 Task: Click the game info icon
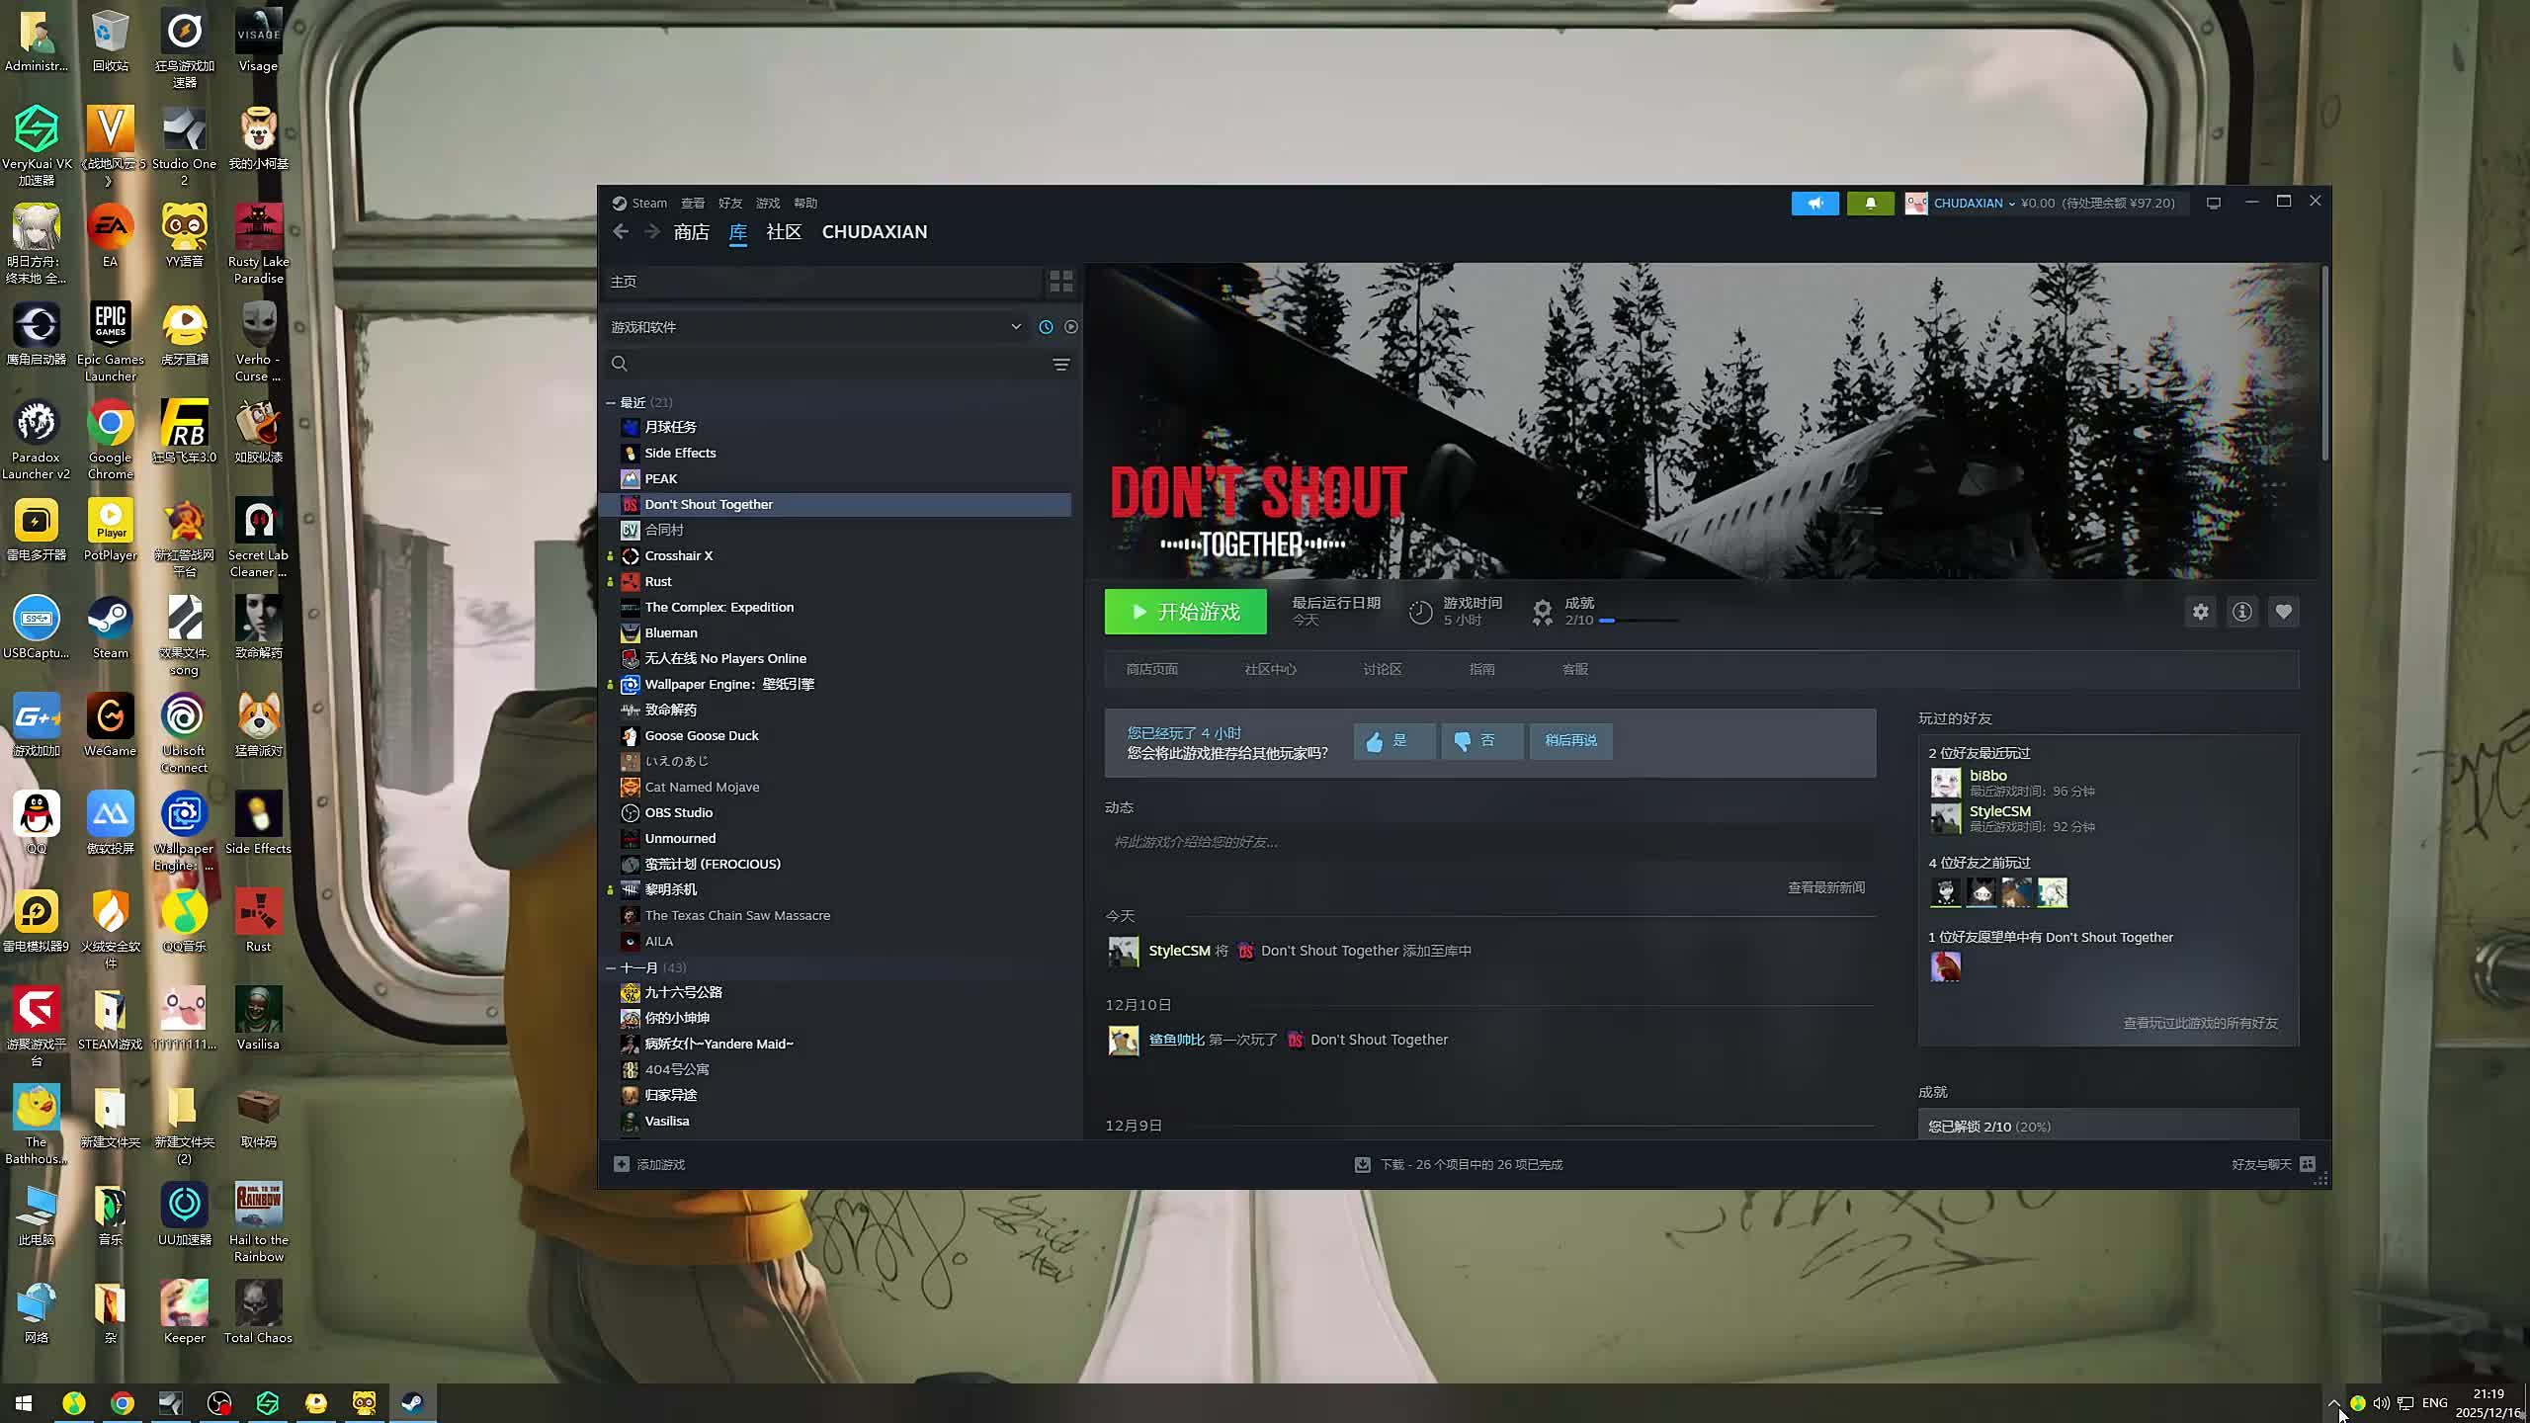pyautogui.click(x=2241, y=612)
